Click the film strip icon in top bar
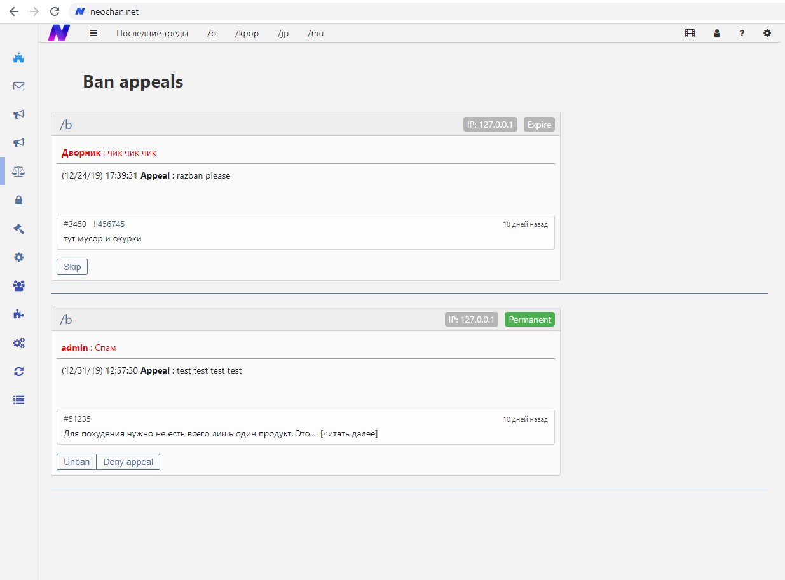Image resolution: width=785 pixels, height=580 pixels. pos(690,34)
